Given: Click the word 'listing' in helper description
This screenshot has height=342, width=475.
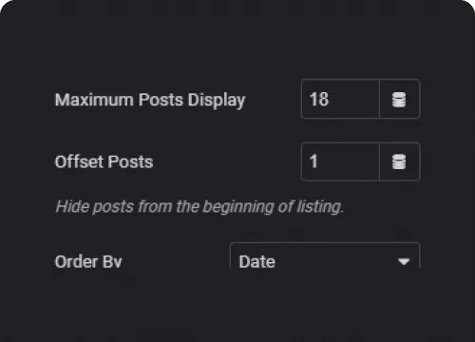Looking at the screenshot, I should (x=320, y=207).
